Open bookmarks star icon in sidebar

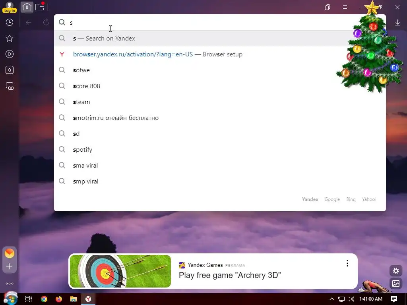tap(10, 39)
